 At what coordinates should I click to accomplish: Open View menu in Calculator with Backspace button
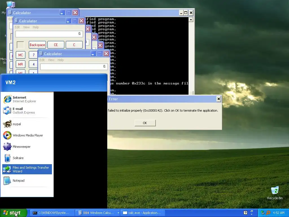[26, 27]
